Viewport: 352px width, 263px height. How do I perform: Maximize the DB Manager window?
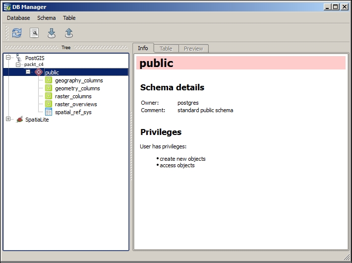tap(335, 7)
